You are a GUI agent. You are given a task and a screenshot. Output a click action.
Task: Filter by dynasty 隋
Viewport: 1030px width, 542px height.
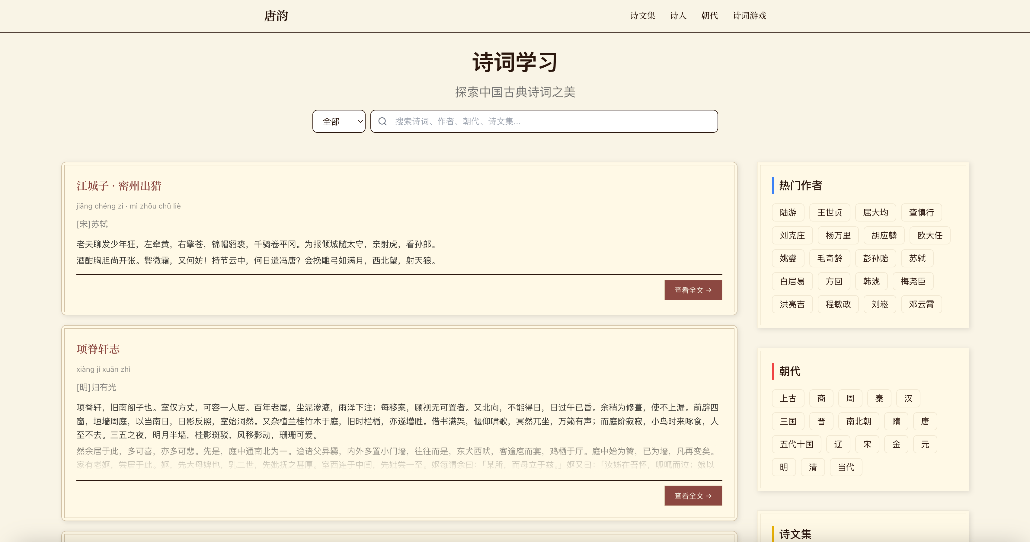[x=896, y=421]
